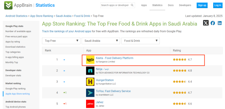Click the Log in button
The height and width of the screenshot is (109, 225).
pyautogui.click(x=218, y=5)
